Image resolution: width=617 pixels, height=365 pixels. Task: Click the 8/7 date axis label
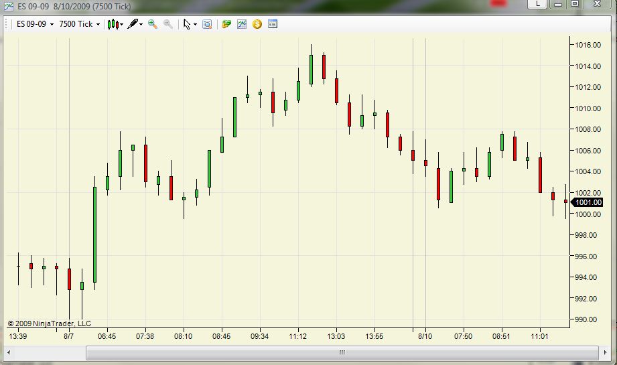(x=69, y=336)
